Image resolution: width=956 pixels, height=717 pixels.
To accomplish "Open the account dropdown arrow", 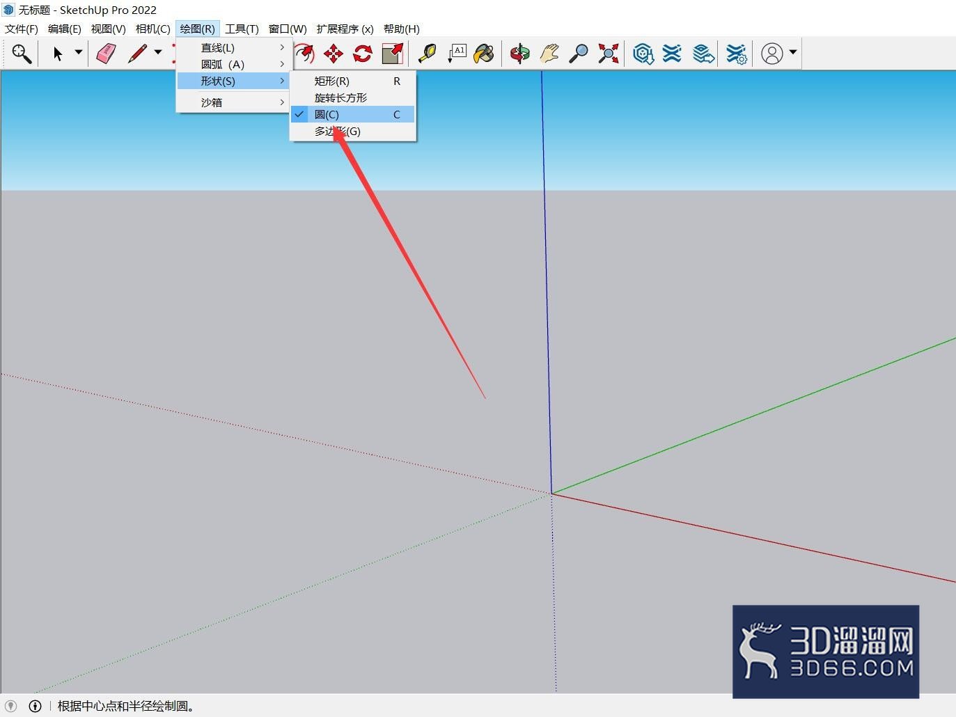I will point(792,53).
